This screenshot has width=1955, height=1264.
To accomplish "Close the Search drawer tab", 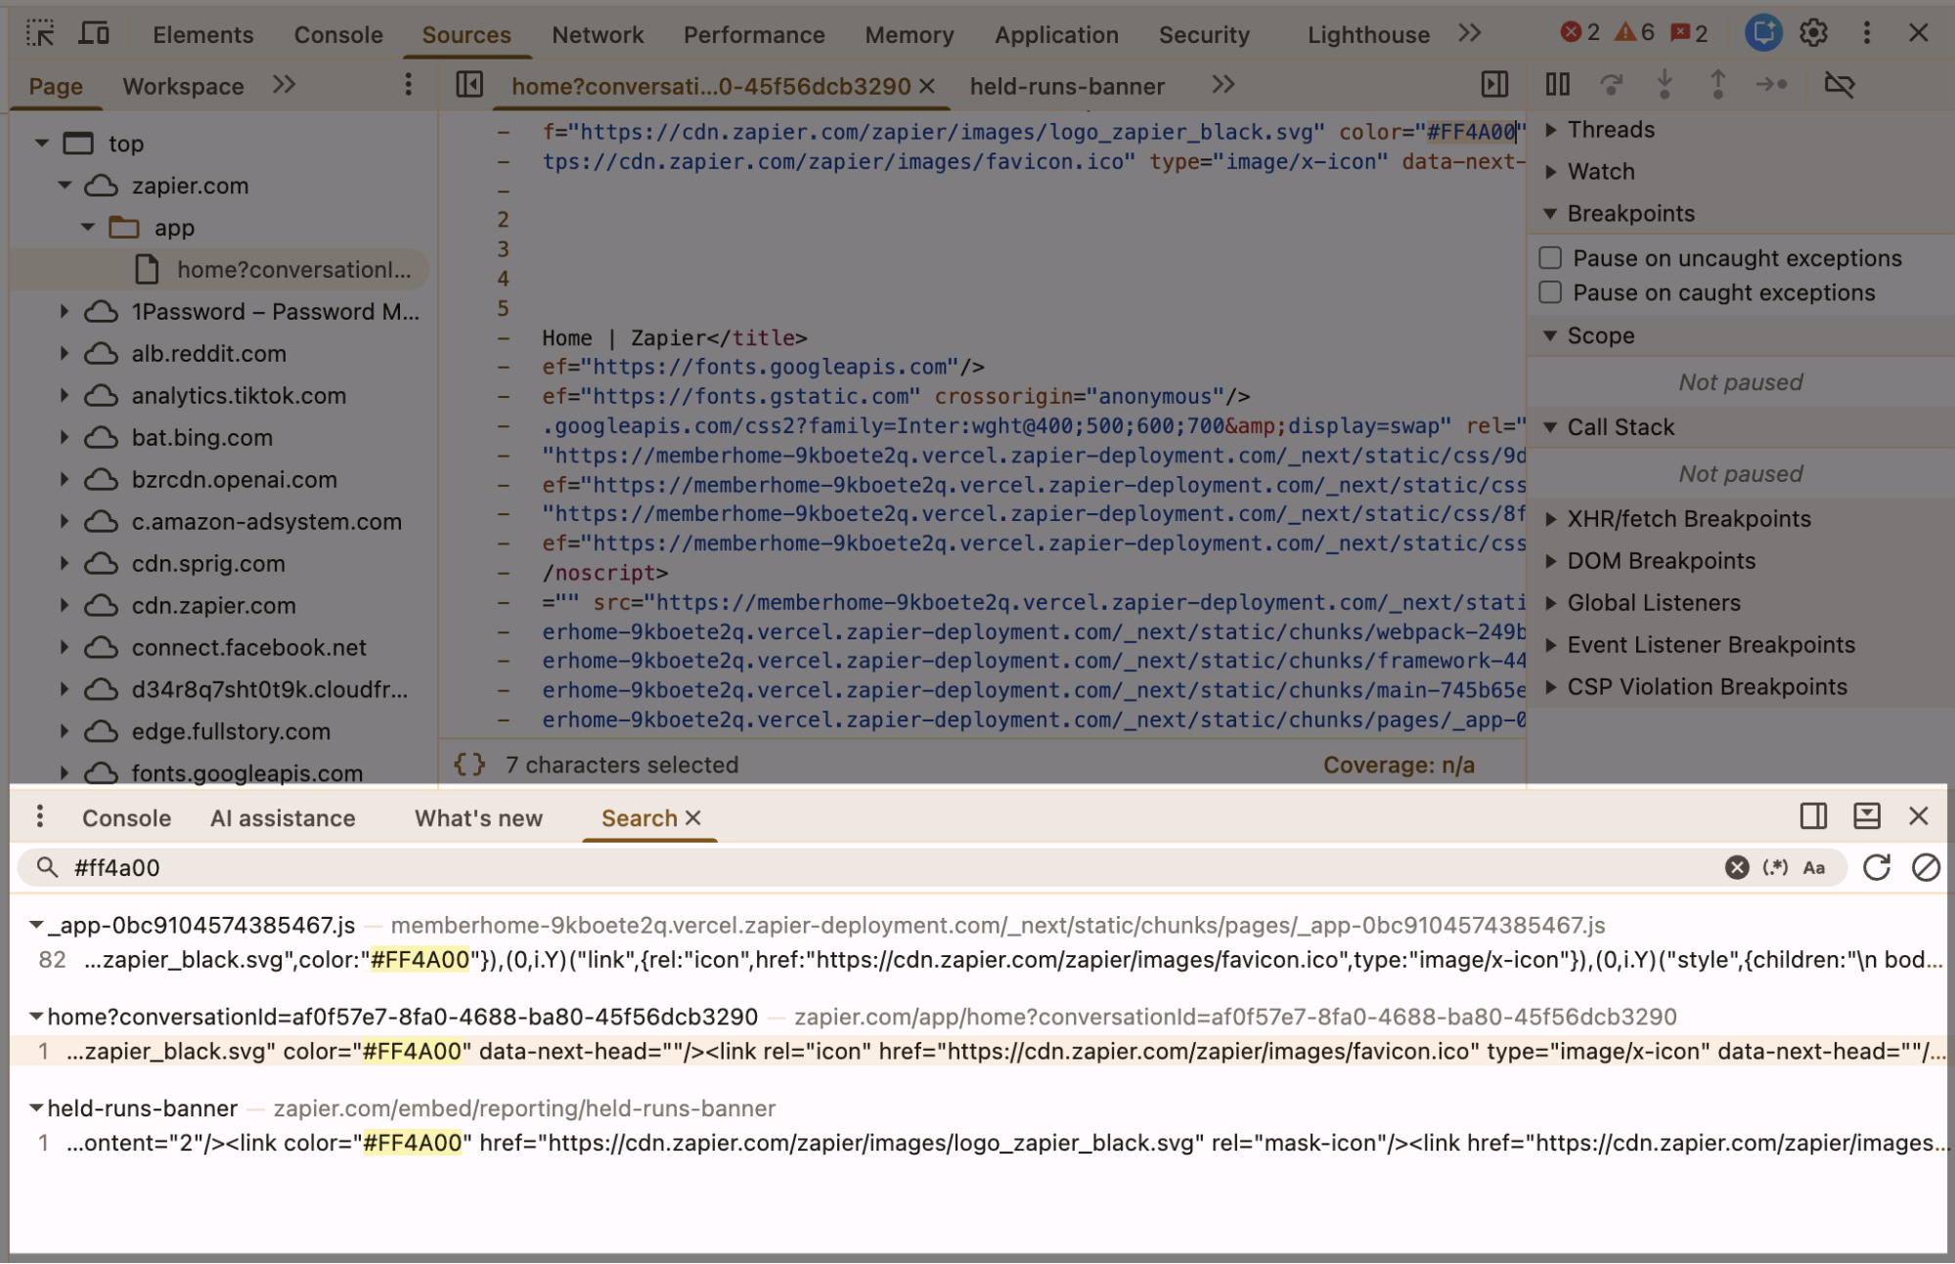I will pos(693,817).
